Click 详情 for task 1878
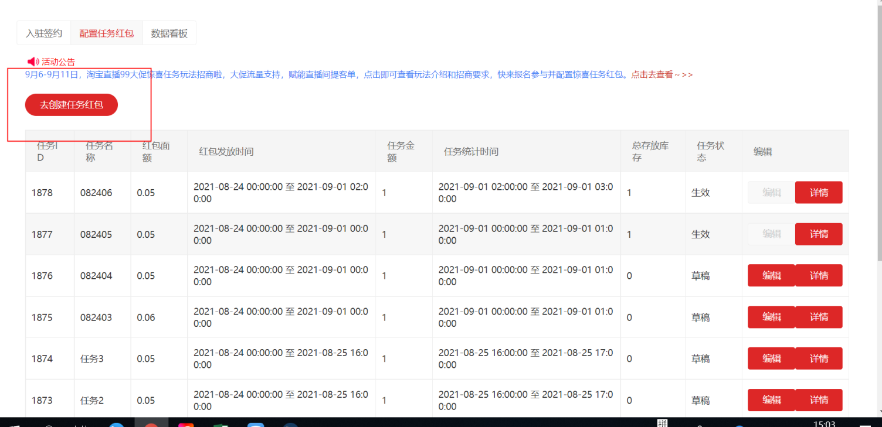The height and width of the screenshot is (427, 882). [x=819, y=192]
